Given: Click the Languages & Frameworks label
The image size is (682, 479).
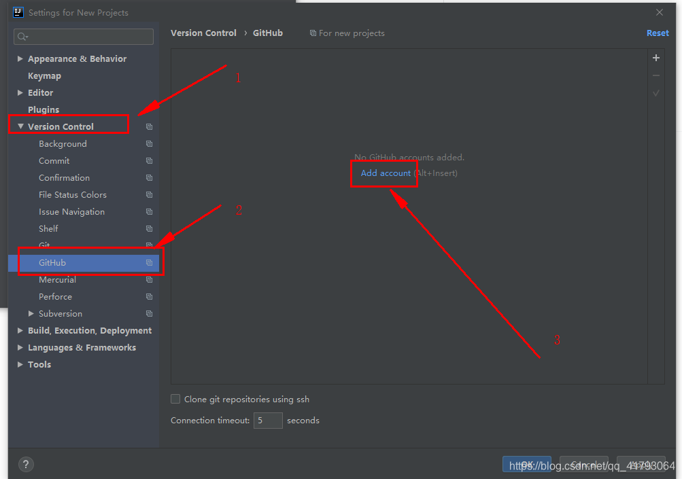Looking at the screenshot, I should (82, 348).
